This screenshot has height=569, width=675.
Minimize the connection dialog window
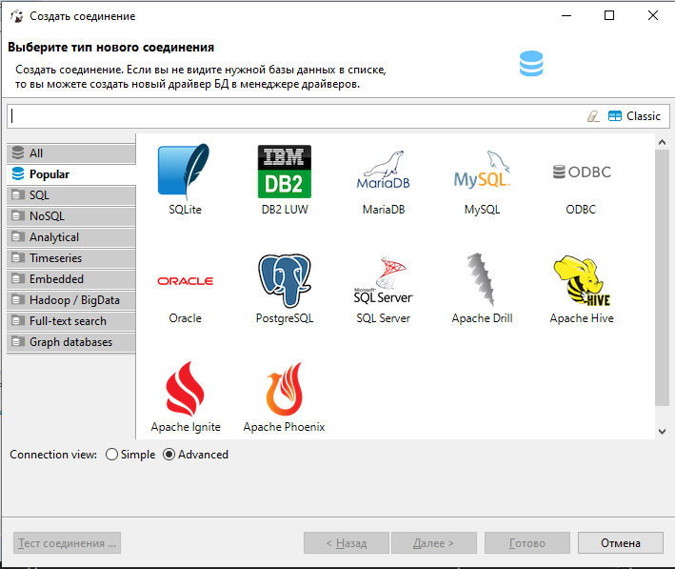(566, 15)
